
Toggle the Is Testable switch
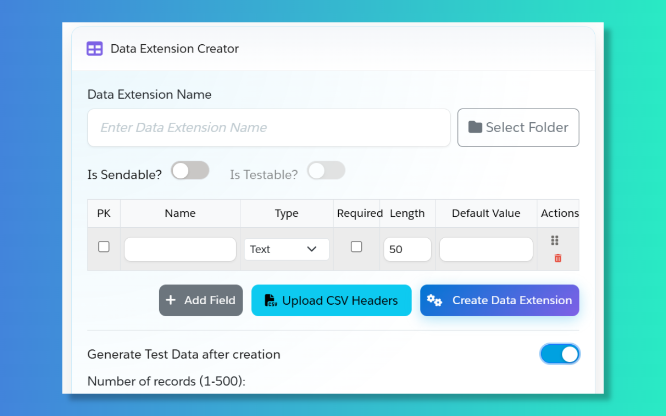(x=326, y=171)
